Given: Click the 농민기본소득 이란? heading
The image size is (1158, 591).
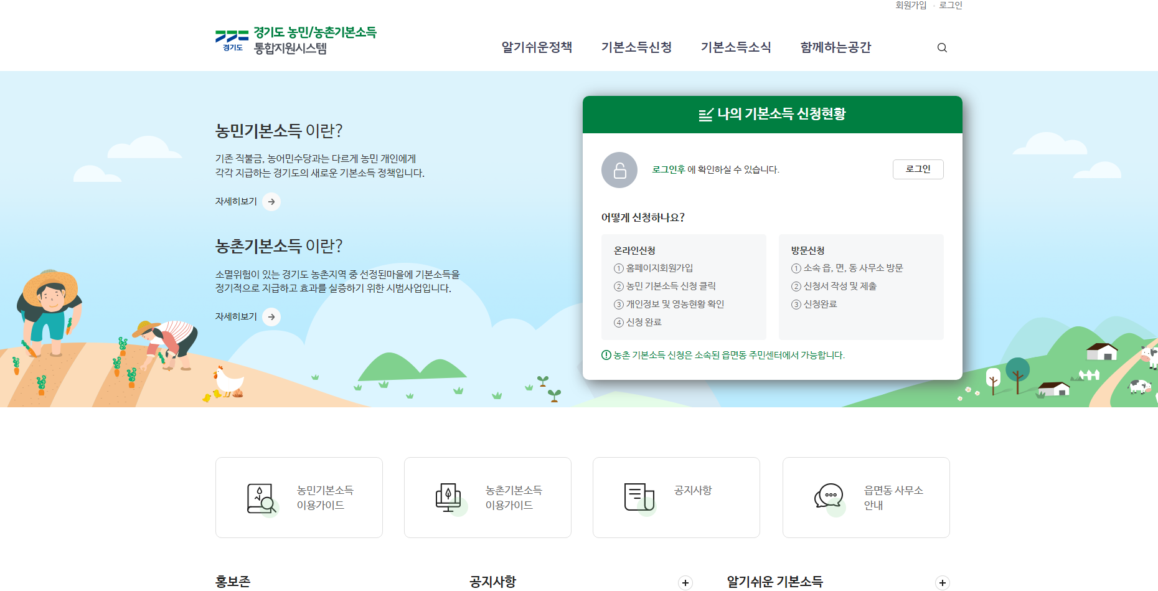Looking at the screenshot, I should pyautogui.click(x=279, y=131).
